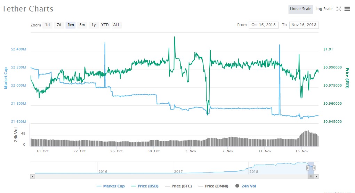Set zoom to 1m
Viewport: 355px width, 193px height.
[71, 25]
